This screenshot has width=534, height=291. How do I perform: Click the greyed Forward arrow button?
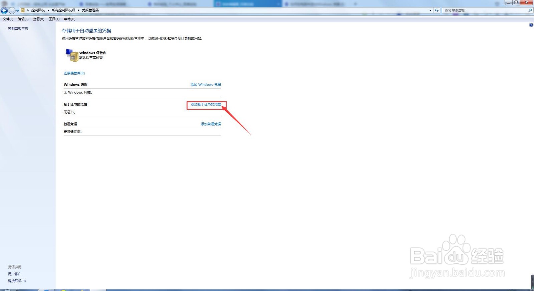[12, 10]
